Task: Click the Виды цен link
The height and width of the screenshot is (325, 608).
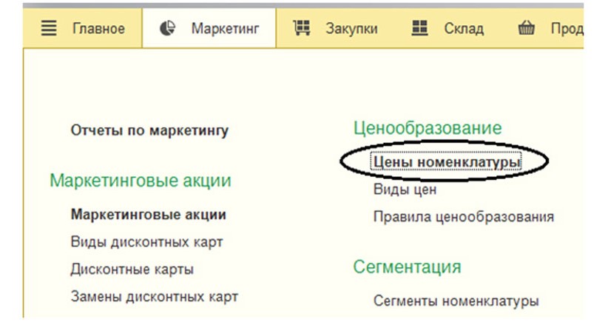Action: coord(405,190)
